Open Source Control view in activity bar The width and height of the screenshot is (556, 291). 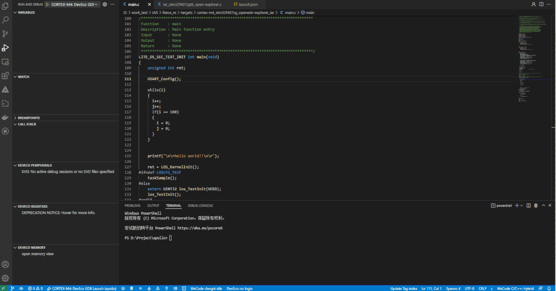5,34
